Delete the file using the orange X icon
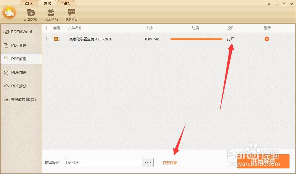 (x=267, y=39)
